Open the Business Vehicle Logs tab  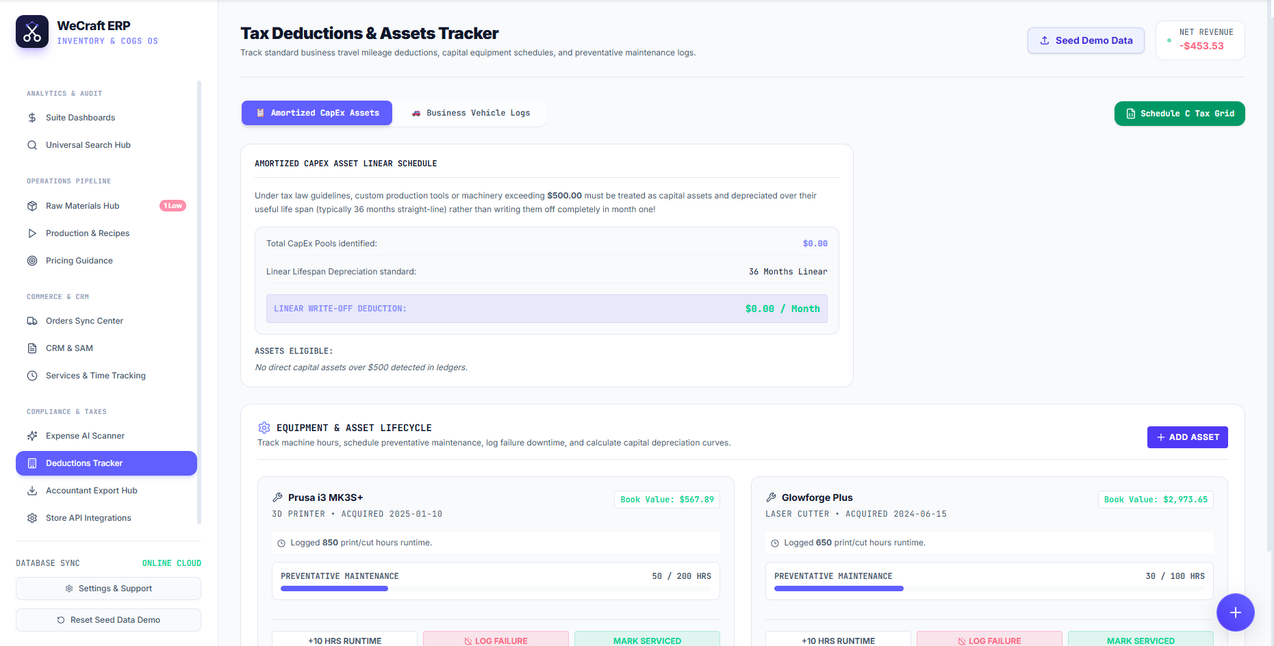471,113
